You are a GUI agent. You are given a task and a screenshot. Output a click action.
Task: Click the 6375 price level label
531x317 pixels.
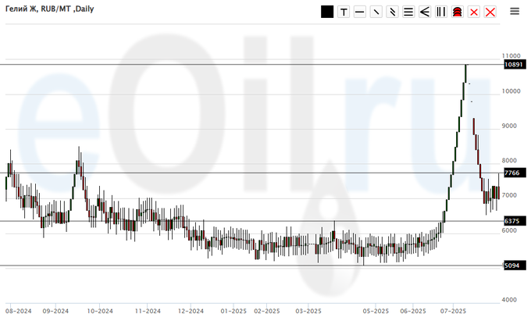(x=511, y=221)
